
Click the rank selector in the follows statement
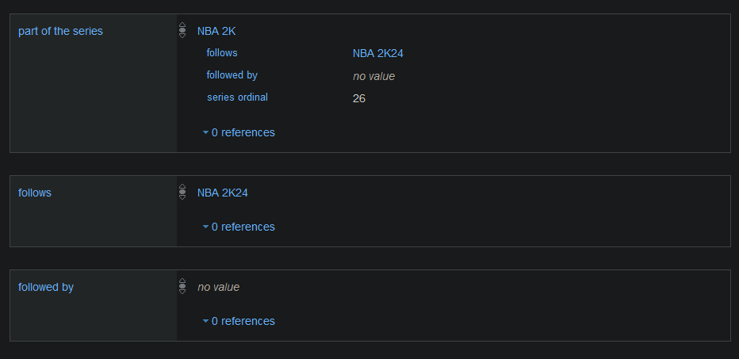tap(182, 192)
